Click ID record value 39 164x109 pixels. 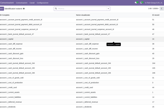(x=153, y=44)
